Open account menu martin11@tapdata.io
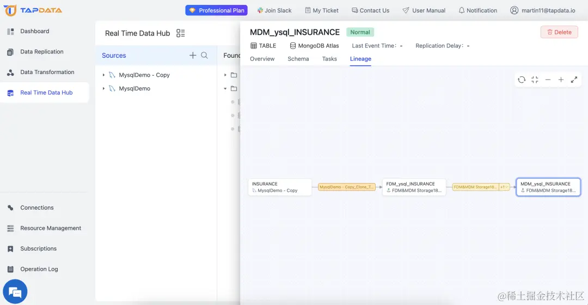 click(x=543, y=10)
